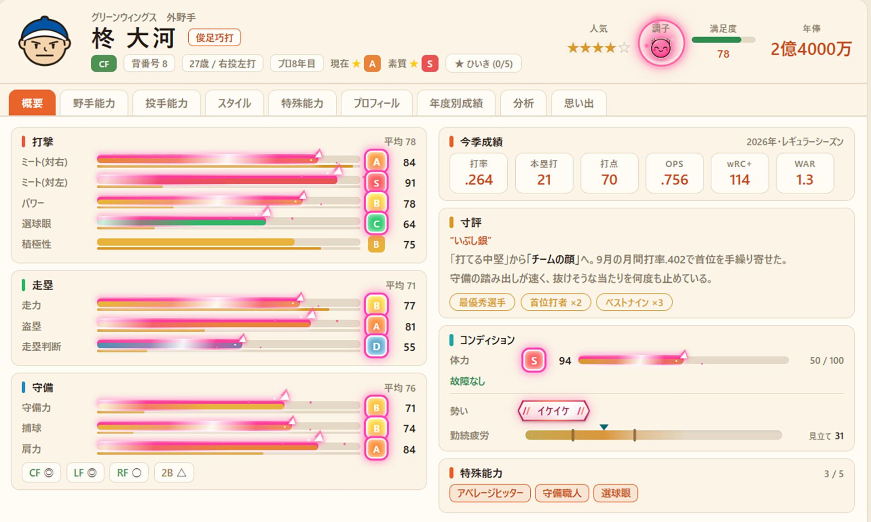Click the 2B △ position aptitude chip
The image size is (871, 522).
click(174, 473)
